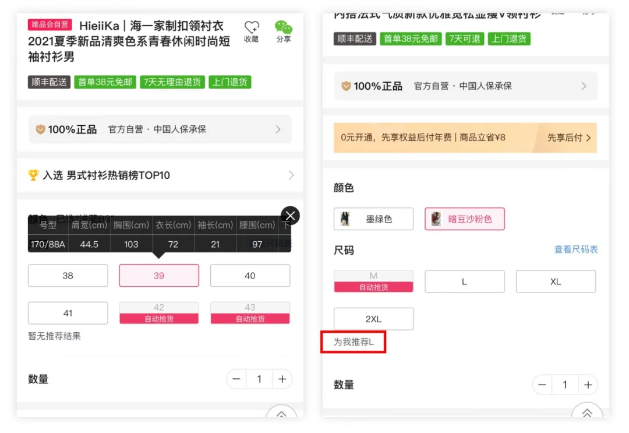629x433 pixels.
Task: Decrease quantity in left panel
Action: click(236, 379)
